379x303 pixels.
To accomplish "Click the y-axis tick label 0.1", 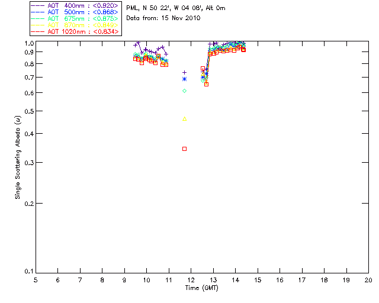I will pyautogui.click(x=29, y=272).
